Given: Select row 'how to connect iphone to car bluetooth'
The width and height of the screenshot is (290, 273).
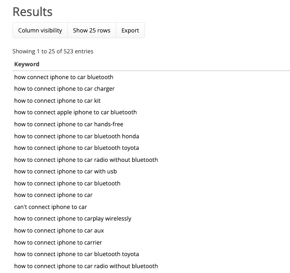Looking at the screenshot, I should pos(67,183).
